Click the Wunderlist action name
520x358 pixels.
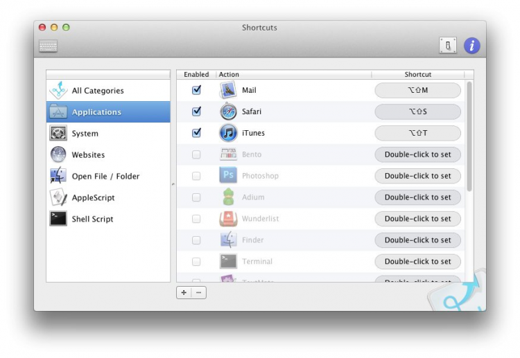[260, 219]
